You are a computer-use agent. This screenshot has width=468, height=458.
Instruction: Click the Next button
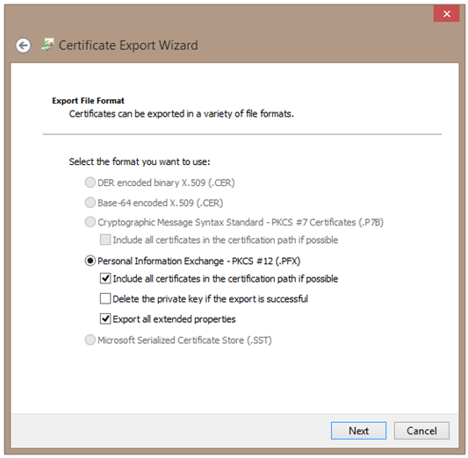358,431
